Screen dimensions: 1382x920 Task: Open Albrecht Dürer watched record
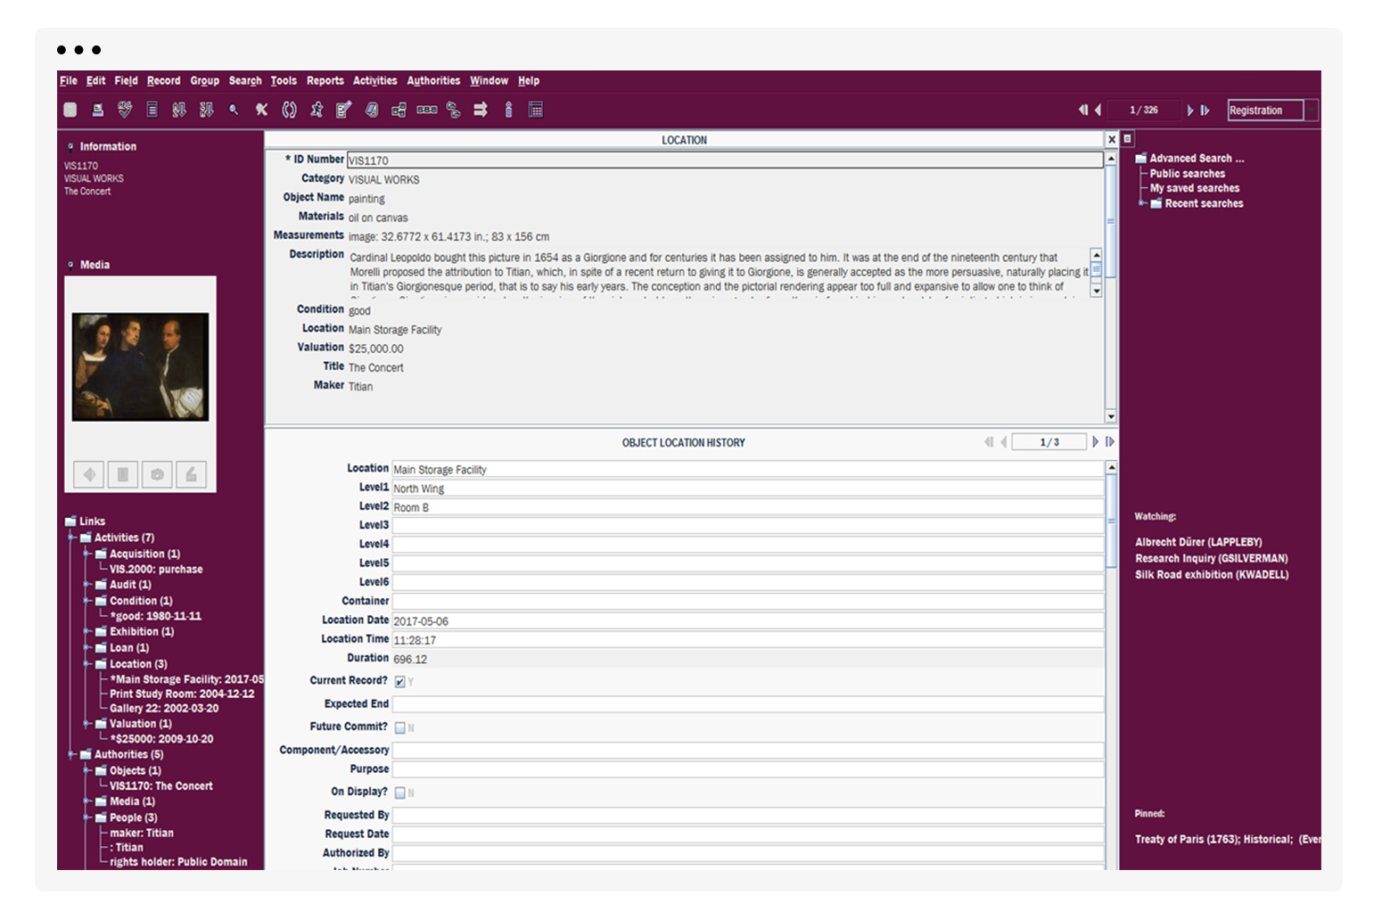(1197, 542)
